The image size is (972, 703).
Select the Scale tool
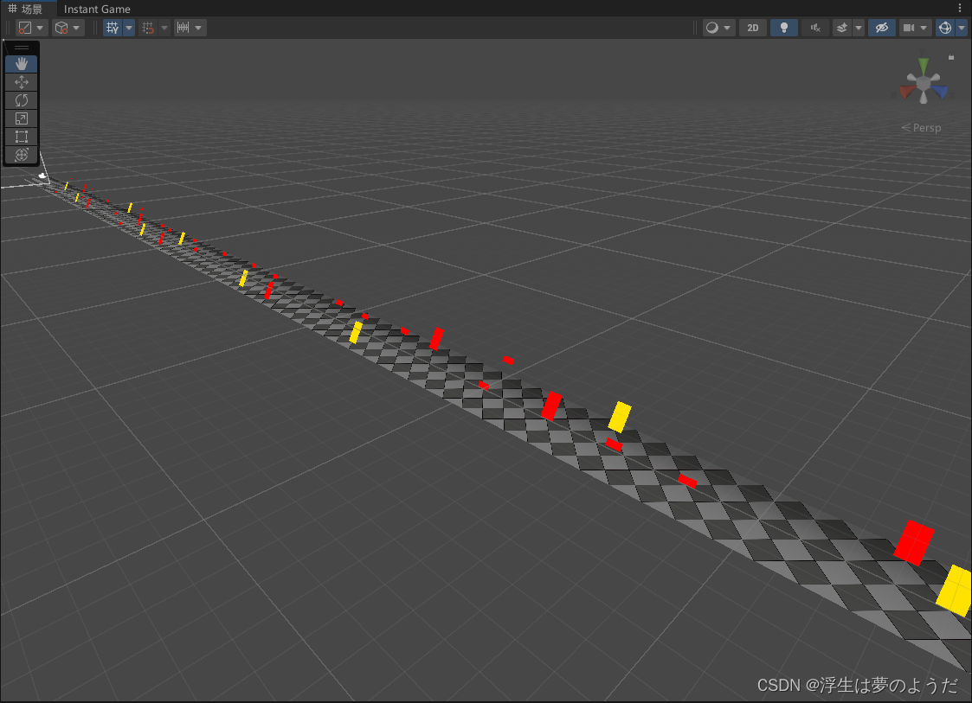coord(21,118)
